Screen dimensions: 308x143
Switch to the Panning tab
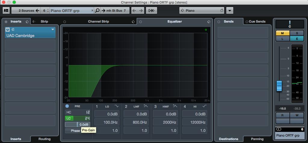(257, 139)
